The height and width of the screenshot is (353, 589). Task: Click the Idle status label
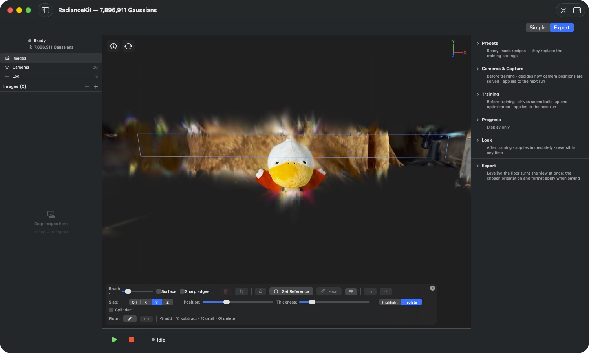(161, 340)
